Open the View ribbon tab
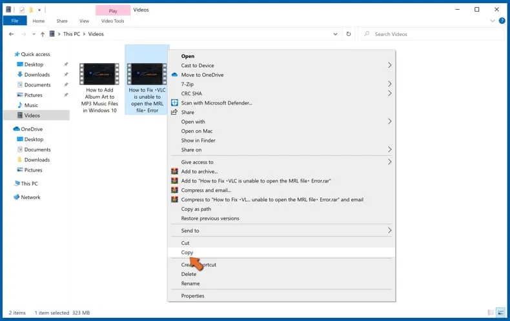 [84, 21]
